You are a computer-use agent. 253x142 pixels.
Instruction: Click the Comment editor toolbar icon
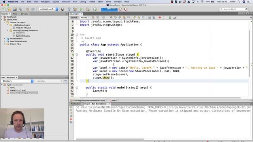pyautogui.click(x=170, y=17)
